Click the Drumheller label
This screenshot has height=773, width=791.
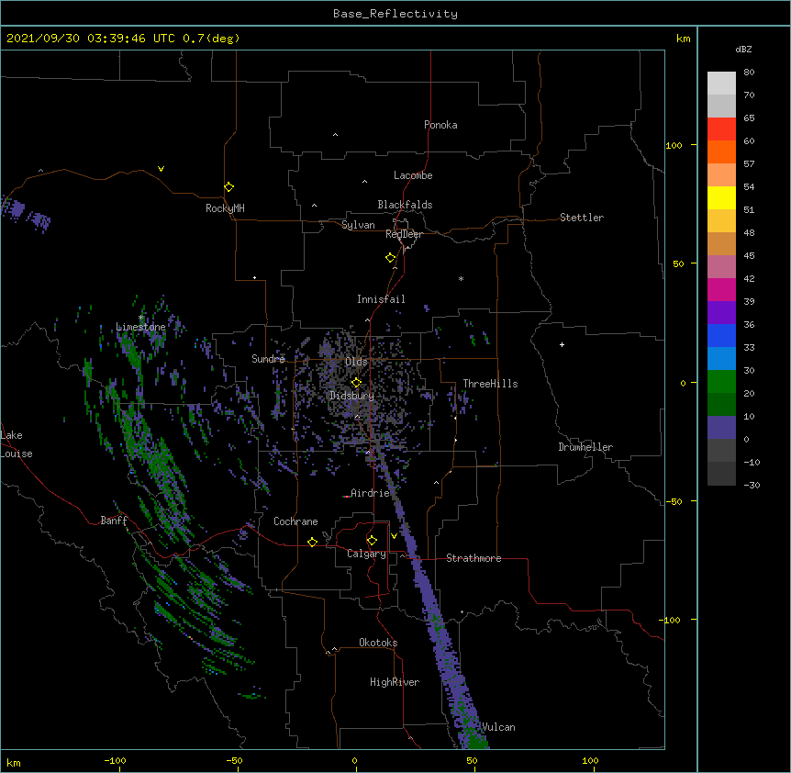[x=585, y=447]
